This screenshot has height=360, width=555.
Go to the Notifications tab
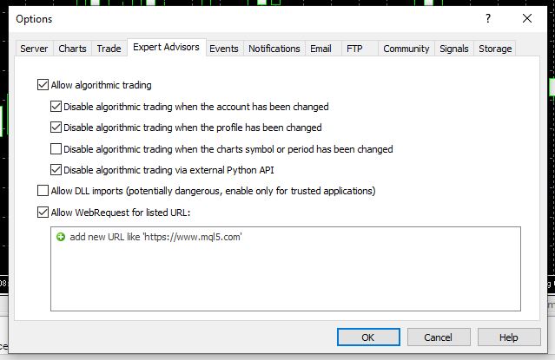tap(274, 49)
